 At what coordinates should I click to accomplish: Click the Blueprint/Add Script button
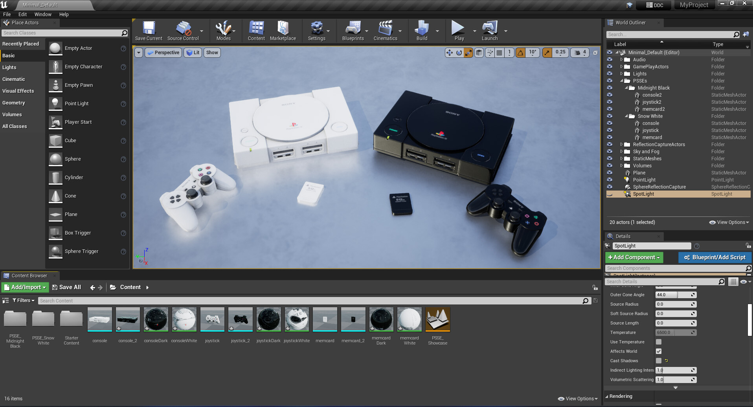tap(715, 257)
